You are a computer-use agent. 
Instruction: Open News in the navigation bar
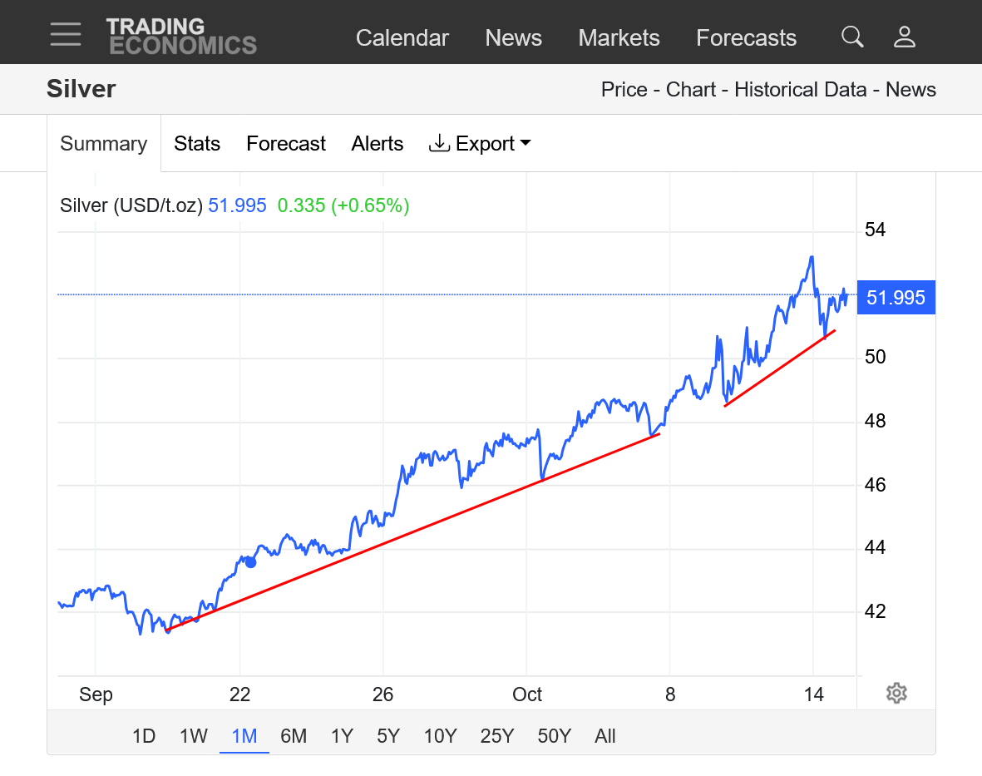click(x=513, y=38)
